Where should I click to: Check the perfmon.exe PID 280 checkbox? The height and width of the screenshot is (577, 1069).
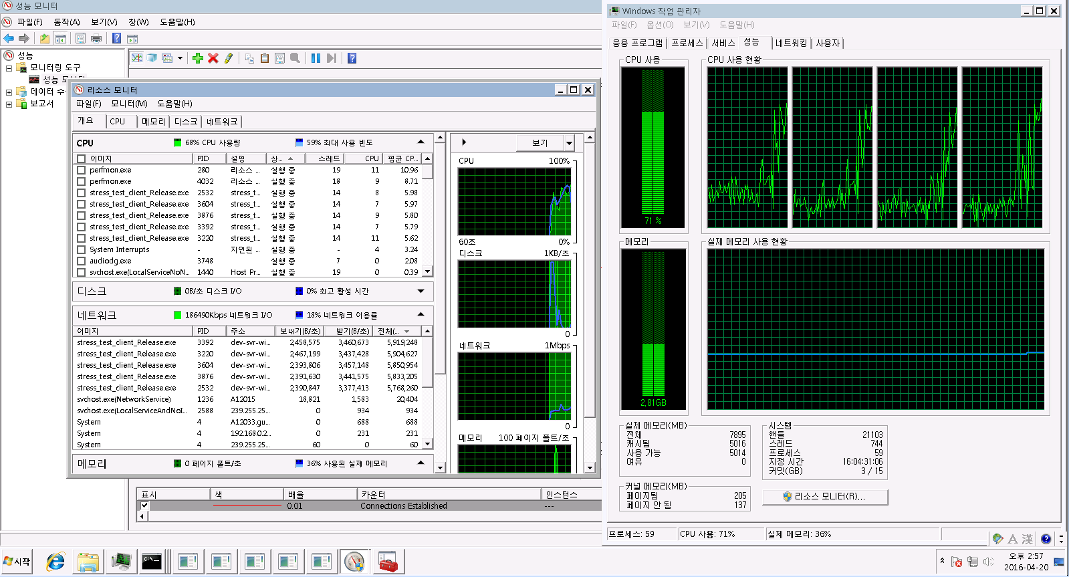pos(81,170)
